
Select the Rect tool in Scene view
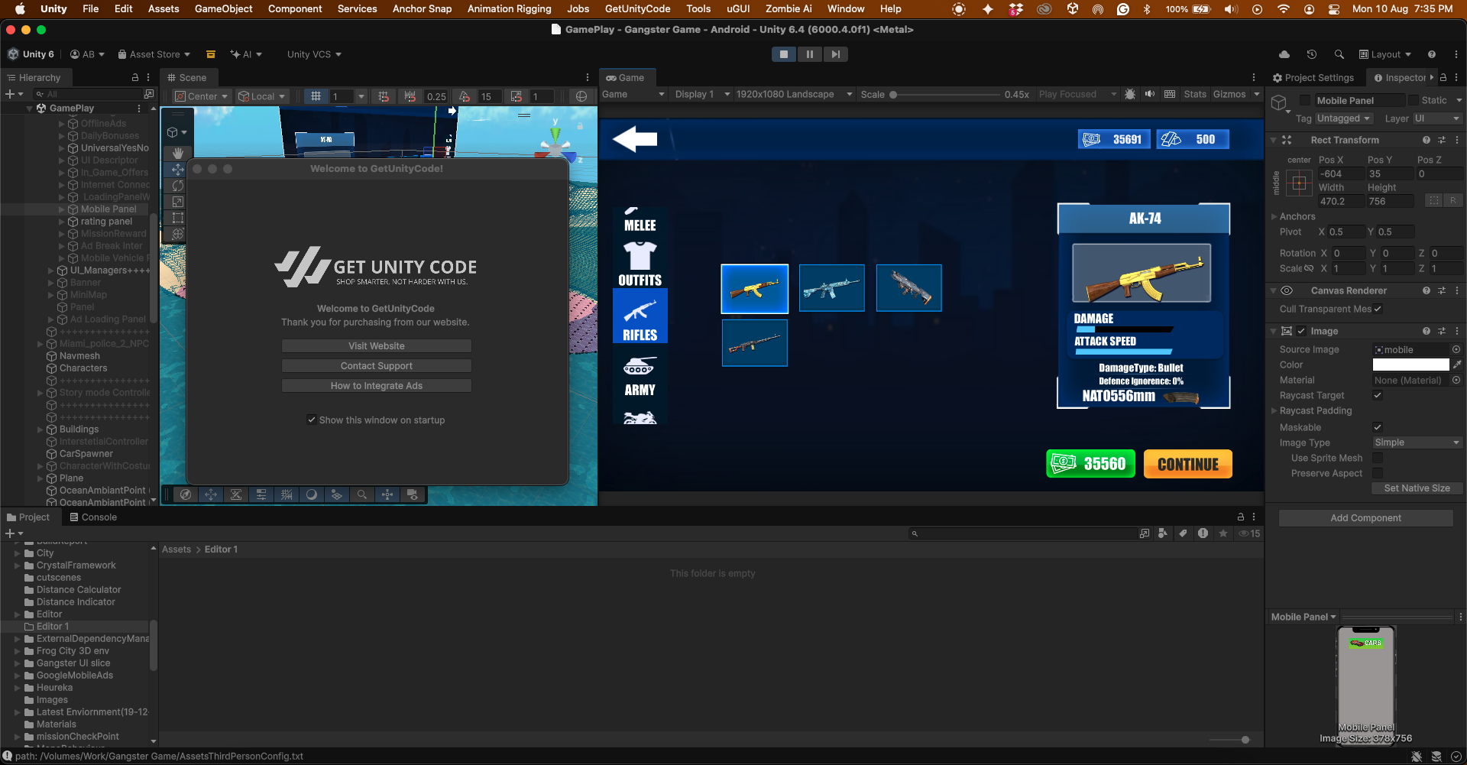[x=178, y=218]
